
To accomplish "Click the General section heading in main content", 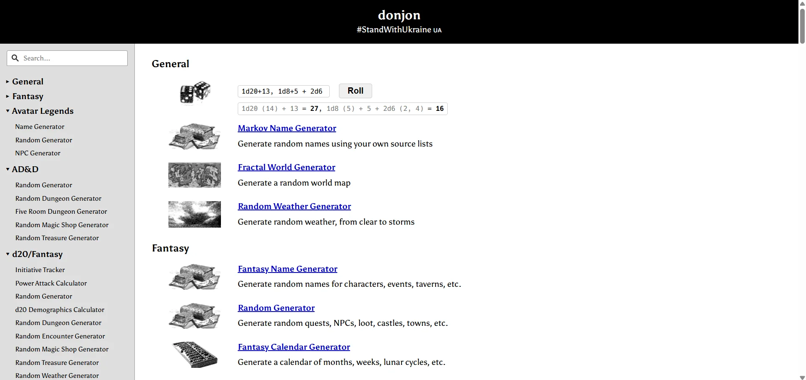I will point(171,64).
